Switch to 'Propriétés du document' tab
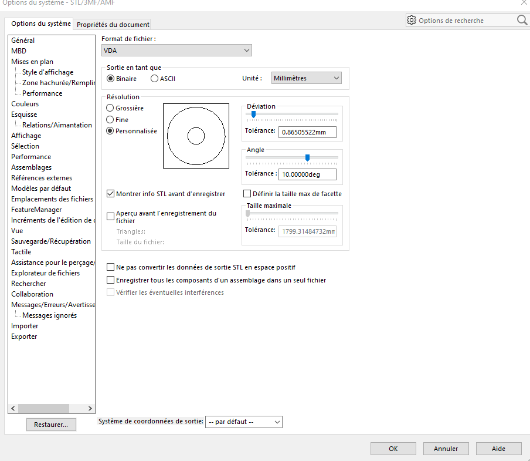This screenshot has width=530, height=461. (x=113, y=25)
